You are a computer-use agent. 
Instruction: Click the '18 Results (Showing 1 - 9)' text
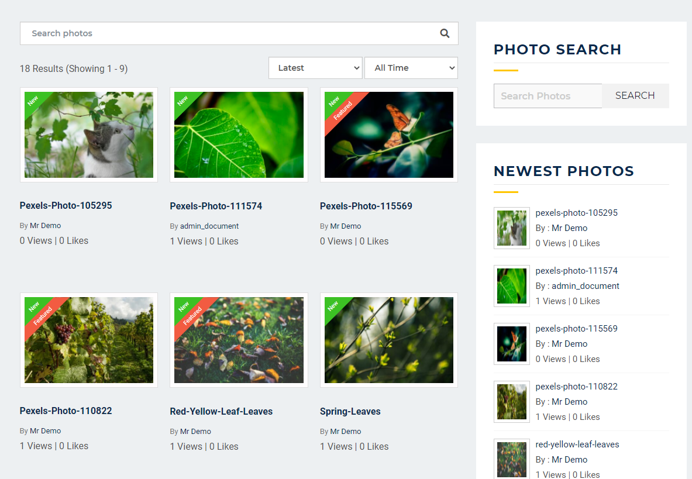(74, 68)
